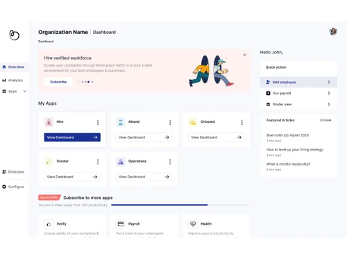Click the Special Offer red tag
Screen dimensions: 347x260
pyautogui.click(x=49, y=198)
